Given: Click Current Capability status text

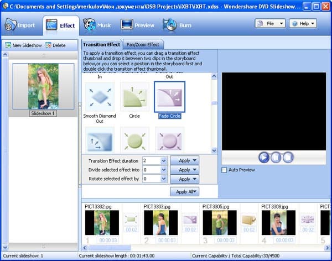Looking at the screenshot, I should point(236,255).
